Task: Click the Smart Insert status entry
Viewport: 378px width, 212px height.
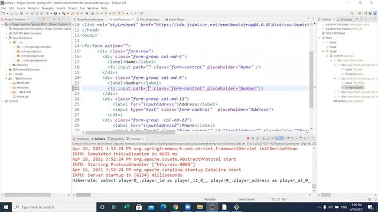Action: pos(246,199)
